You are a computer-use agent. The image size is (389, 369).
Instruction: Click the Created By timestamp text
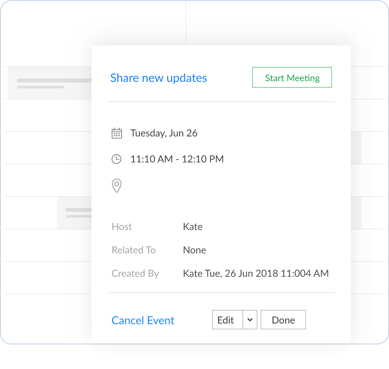[256, 274]
